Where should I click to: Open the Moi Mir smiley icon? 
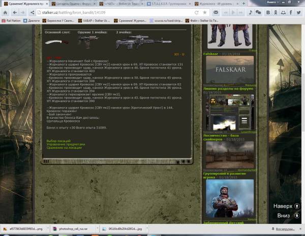pyautogui.click(x=283, y=13)
